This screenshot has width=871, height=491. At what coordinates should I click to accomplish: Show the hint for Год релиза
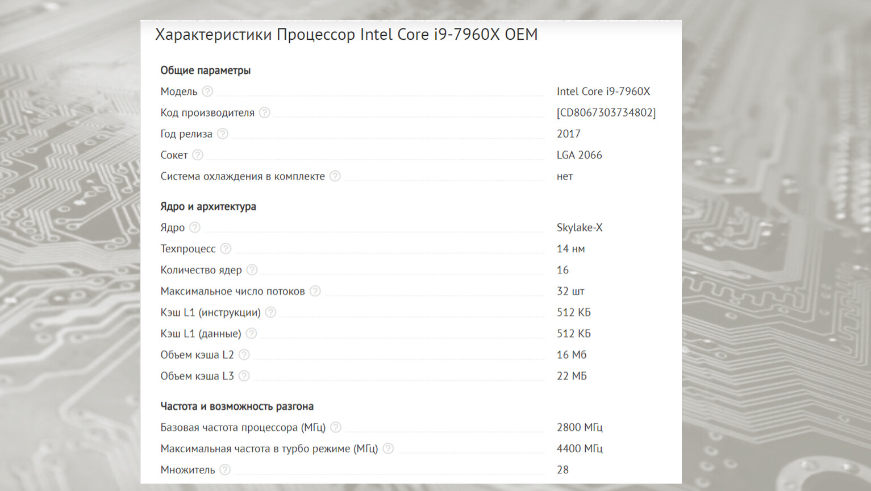223,134
